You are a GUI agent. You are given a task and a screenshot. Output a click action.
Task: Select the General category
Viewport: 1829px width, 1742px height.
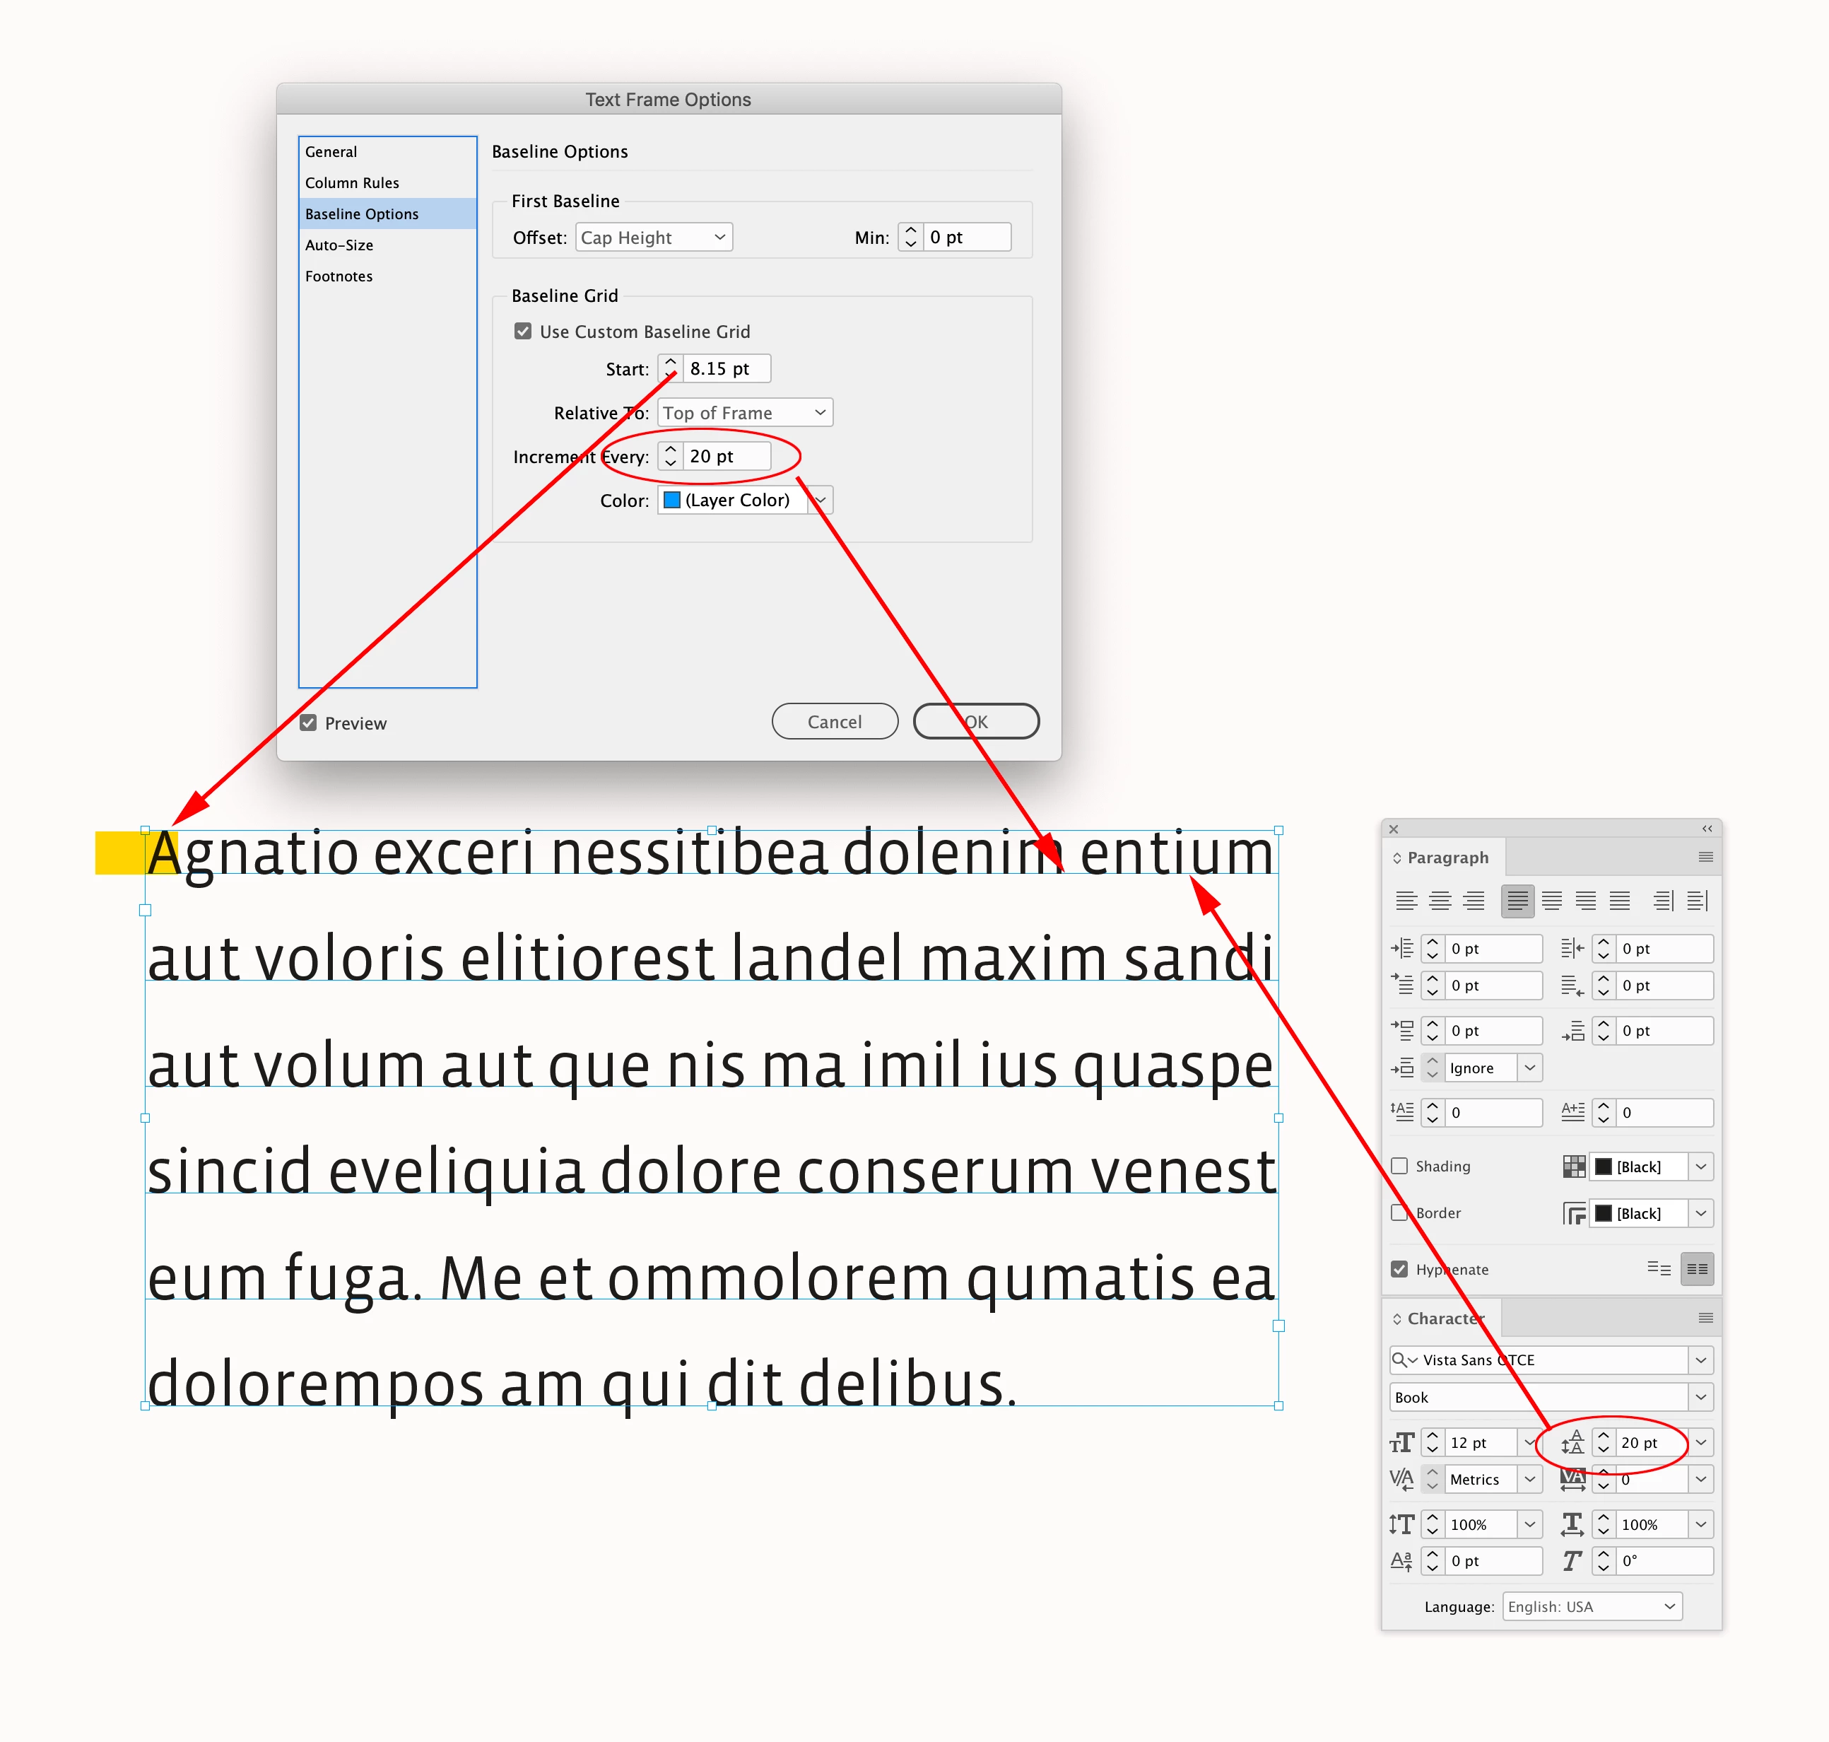click(331, 151)
